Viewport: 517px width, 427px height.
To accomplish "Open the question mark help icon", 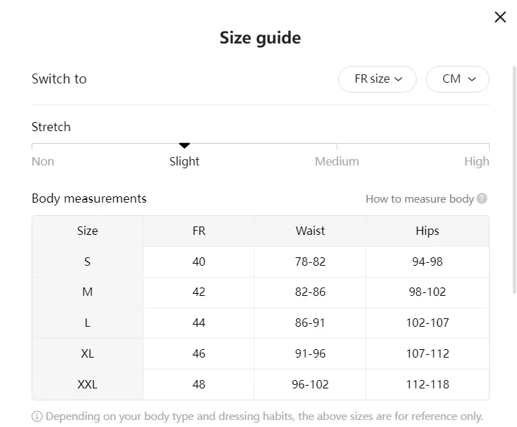I will pos(482,198).
